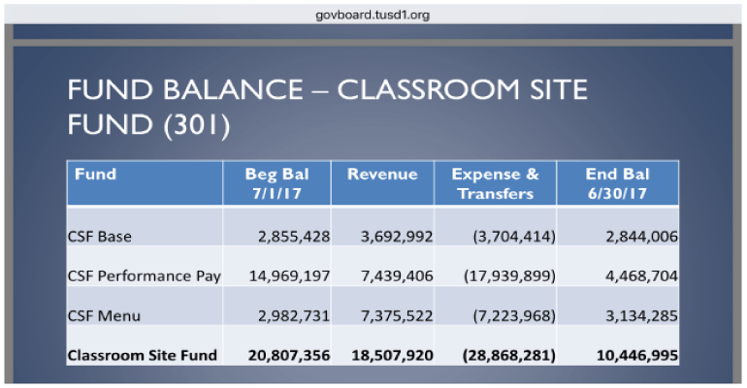The height and width of the screenshot is (388, 747).
Task: Select total beginning balance 20,807,356
Action: [x=289, y=356]
